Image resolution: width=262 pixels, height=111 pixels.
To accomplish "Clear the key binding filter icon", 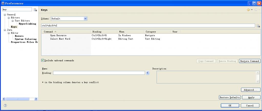I will [x=258, y=26].
